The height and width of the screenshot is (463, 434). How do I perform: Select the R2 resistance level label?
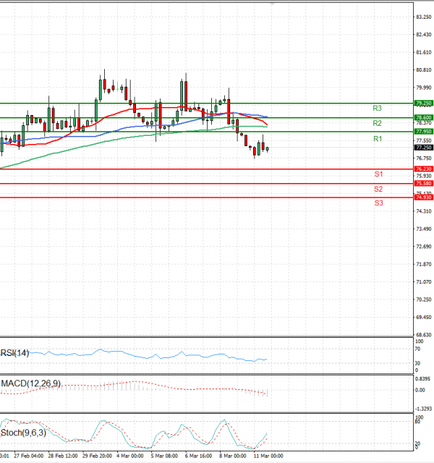pyautogui.click(x=377, y=124)
